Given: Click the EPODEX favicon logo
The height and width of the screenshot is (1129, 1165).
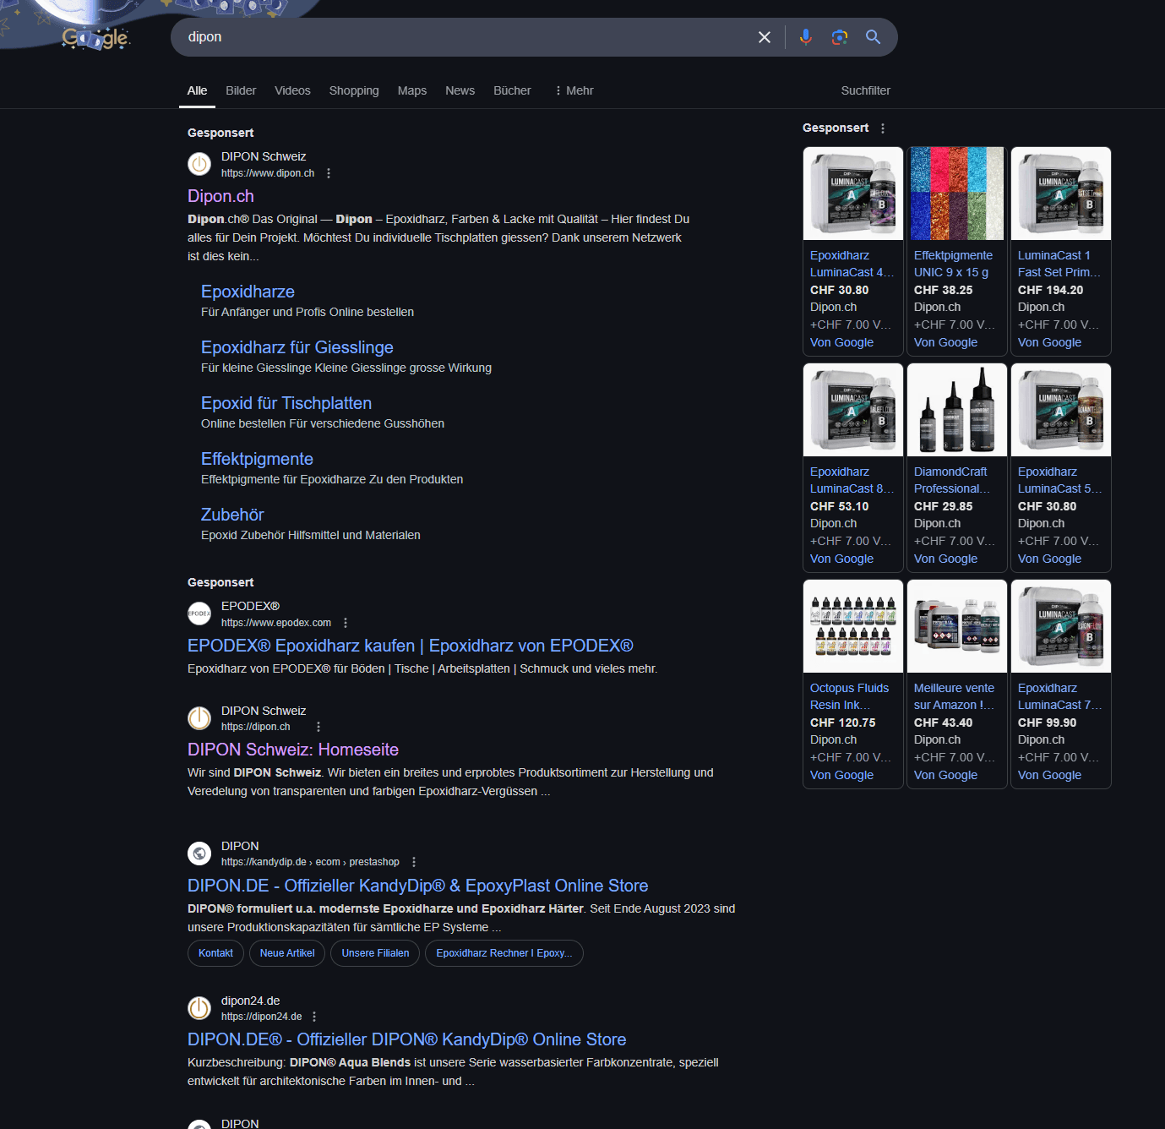Looking at the screenshot, I should point(199,614).
